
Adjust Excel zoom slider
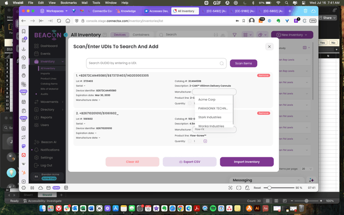307,201
